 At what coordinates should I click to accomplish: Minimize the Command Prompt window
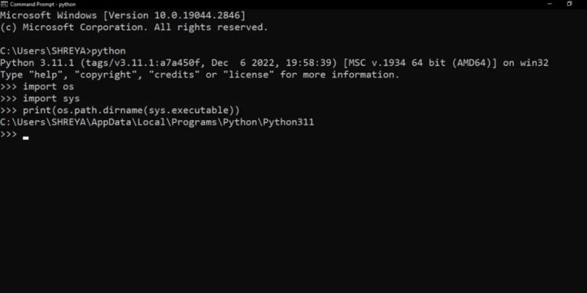coord(550,4)
